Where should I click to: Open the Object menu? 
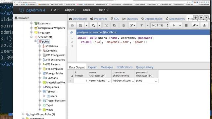point(71,10)
